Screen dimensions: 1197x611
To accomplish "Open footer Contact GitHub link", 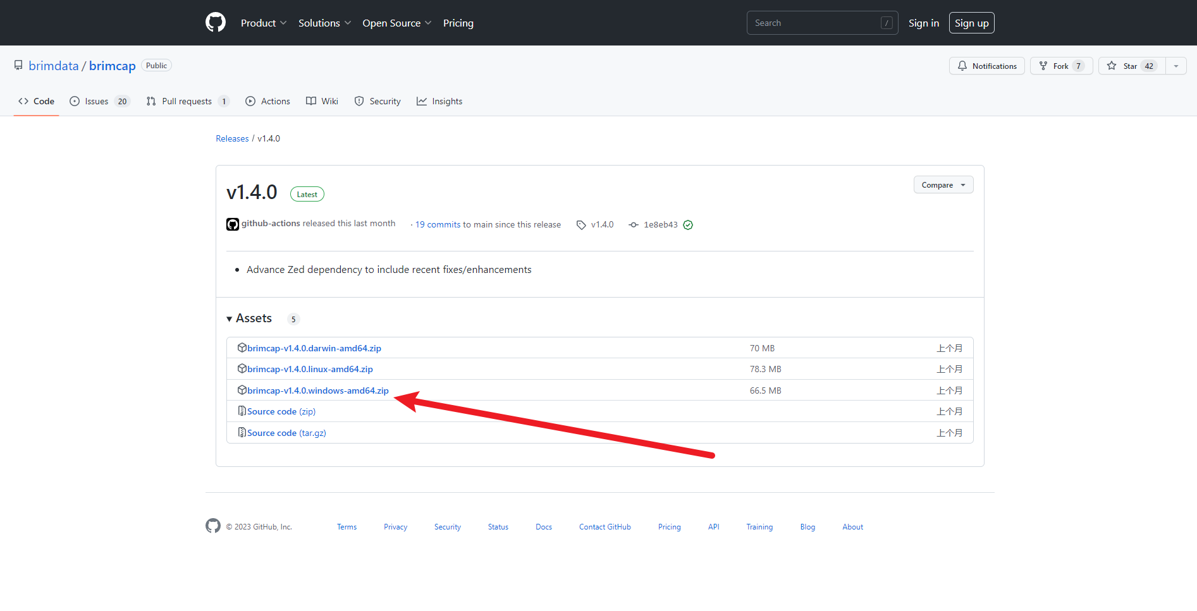I will pos(605,527).
